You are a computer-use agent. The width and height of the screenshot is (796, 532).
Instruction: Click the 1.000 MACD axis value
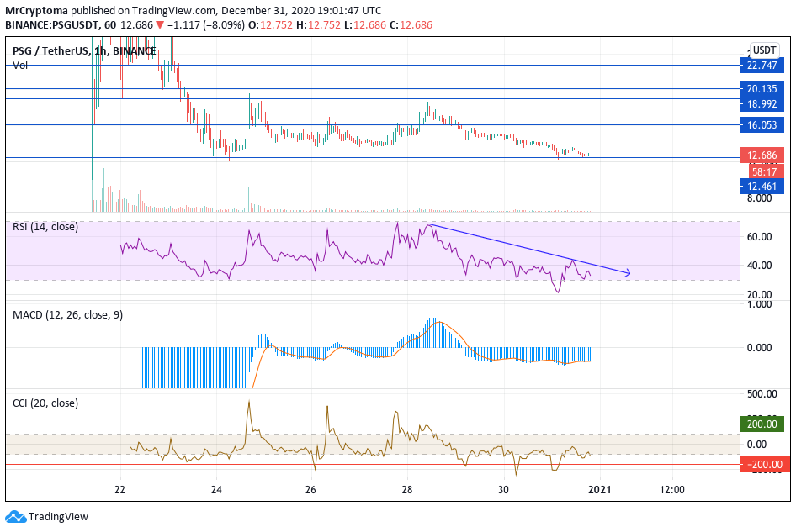pos(760,304)
